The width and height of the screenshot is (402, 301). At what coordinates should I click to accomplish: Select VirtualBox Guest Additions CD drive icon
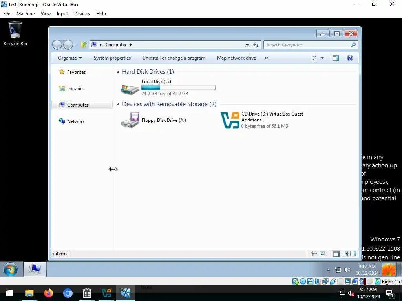tap(230, 120)
